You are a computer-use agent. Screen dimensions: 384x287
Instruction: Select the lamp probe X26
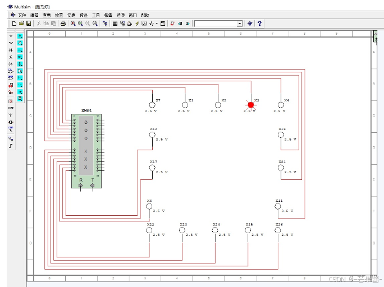pos(278,230)
